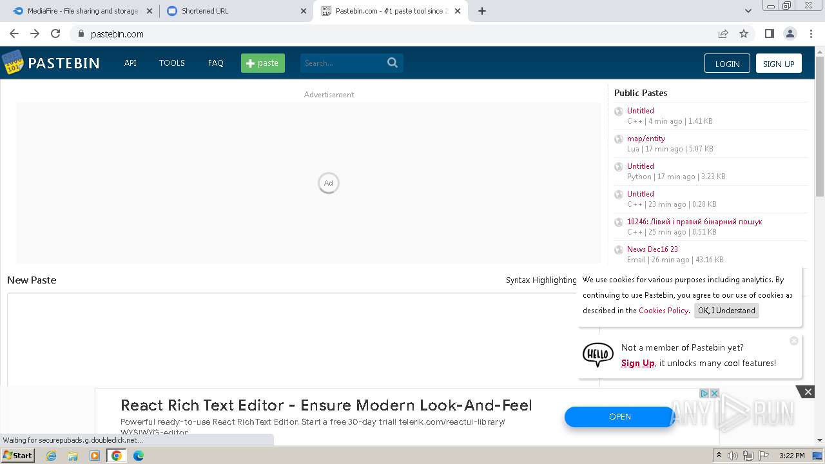Open Internet Explorer from taskbar
Viewport: 825px width, 464px height.
pyautogui.click(x=51, y=456)
